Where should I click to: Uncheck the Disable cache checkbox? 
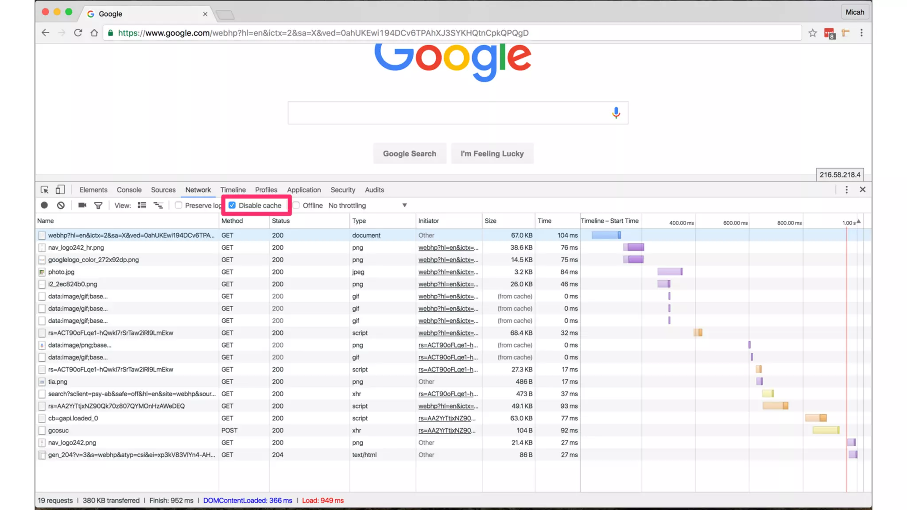pyautogui.click(x=232, y=205)
